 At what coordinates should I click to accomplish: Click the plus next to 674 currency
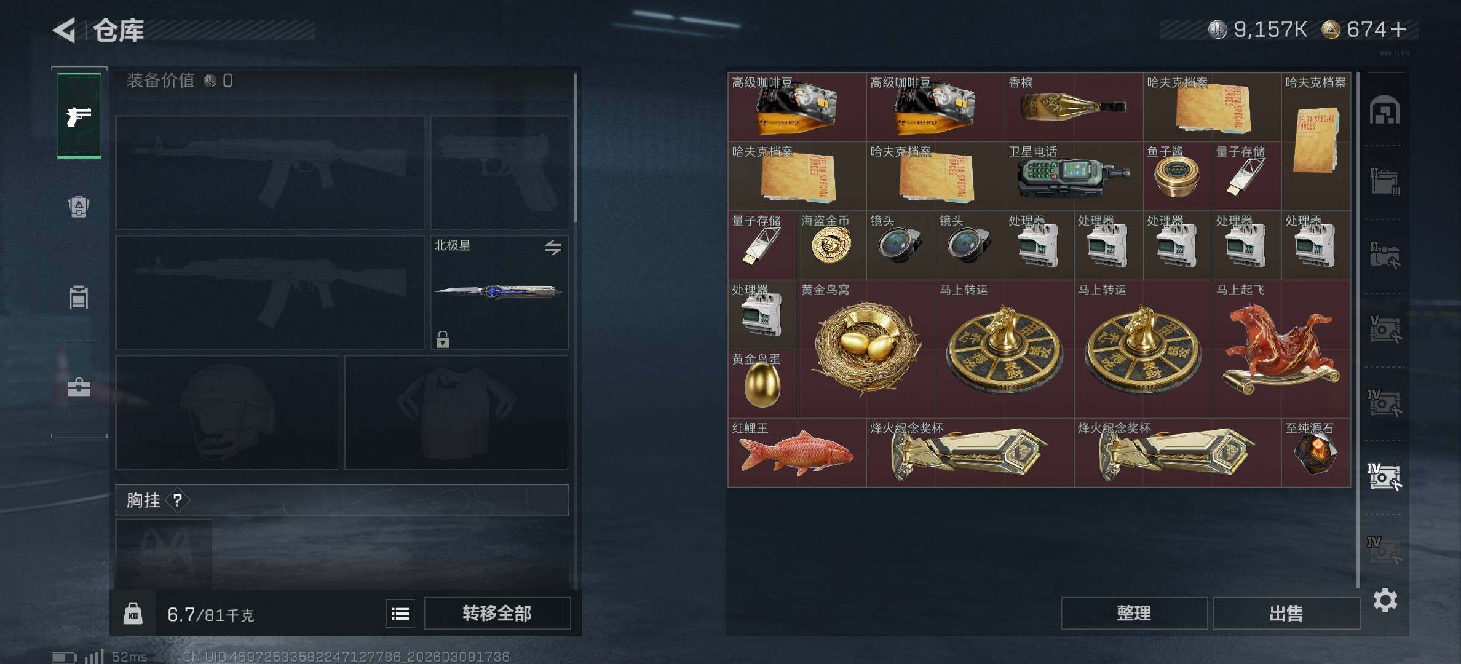[x=1398, y=29]
